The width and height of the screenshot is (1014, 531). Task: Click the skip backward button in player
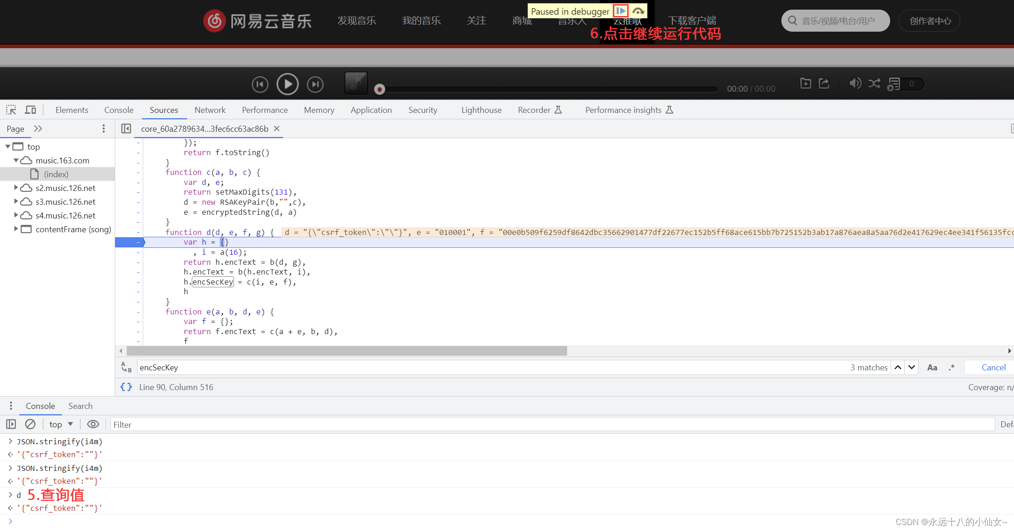pyautogui.click(x=260, y=84)
